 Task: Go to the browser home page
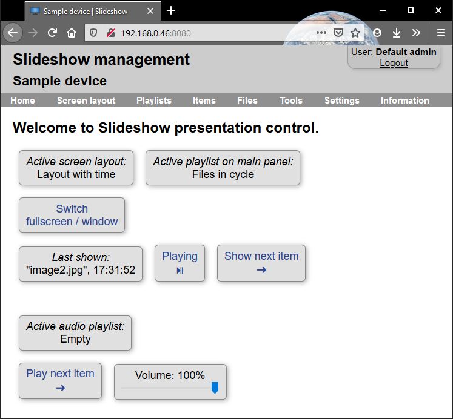point(72,33)
